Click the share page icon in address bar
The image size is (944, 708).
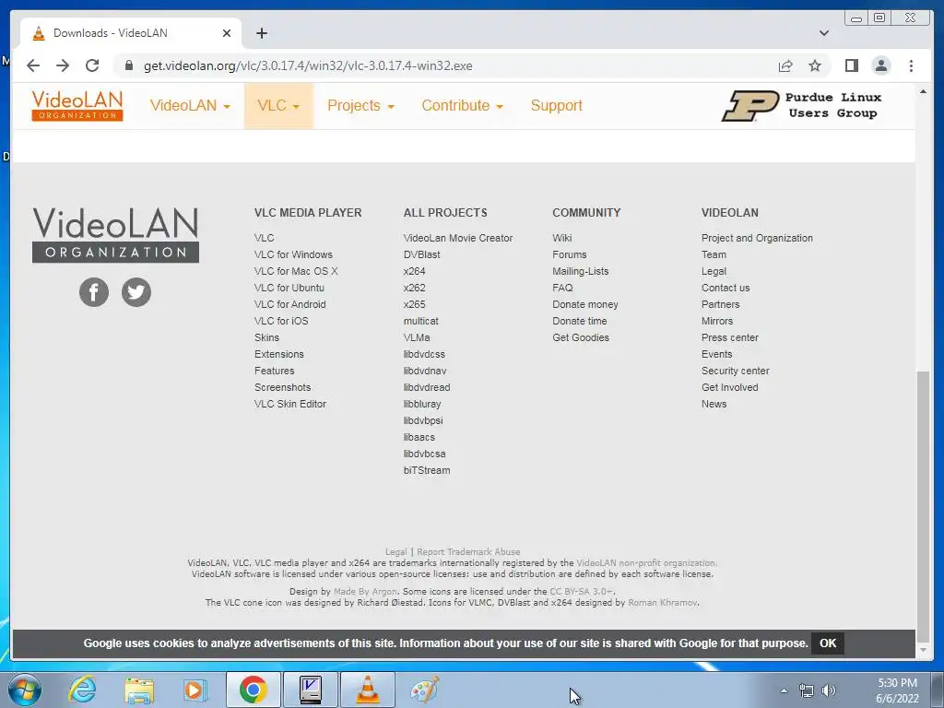point(785,65)
